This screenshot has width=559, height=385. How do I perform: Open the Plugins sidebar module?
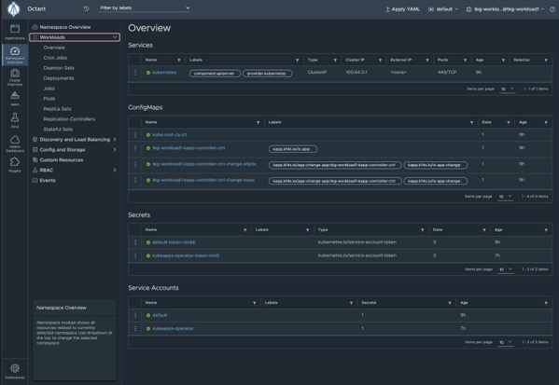pyautogui.click(x=15, y=165)
